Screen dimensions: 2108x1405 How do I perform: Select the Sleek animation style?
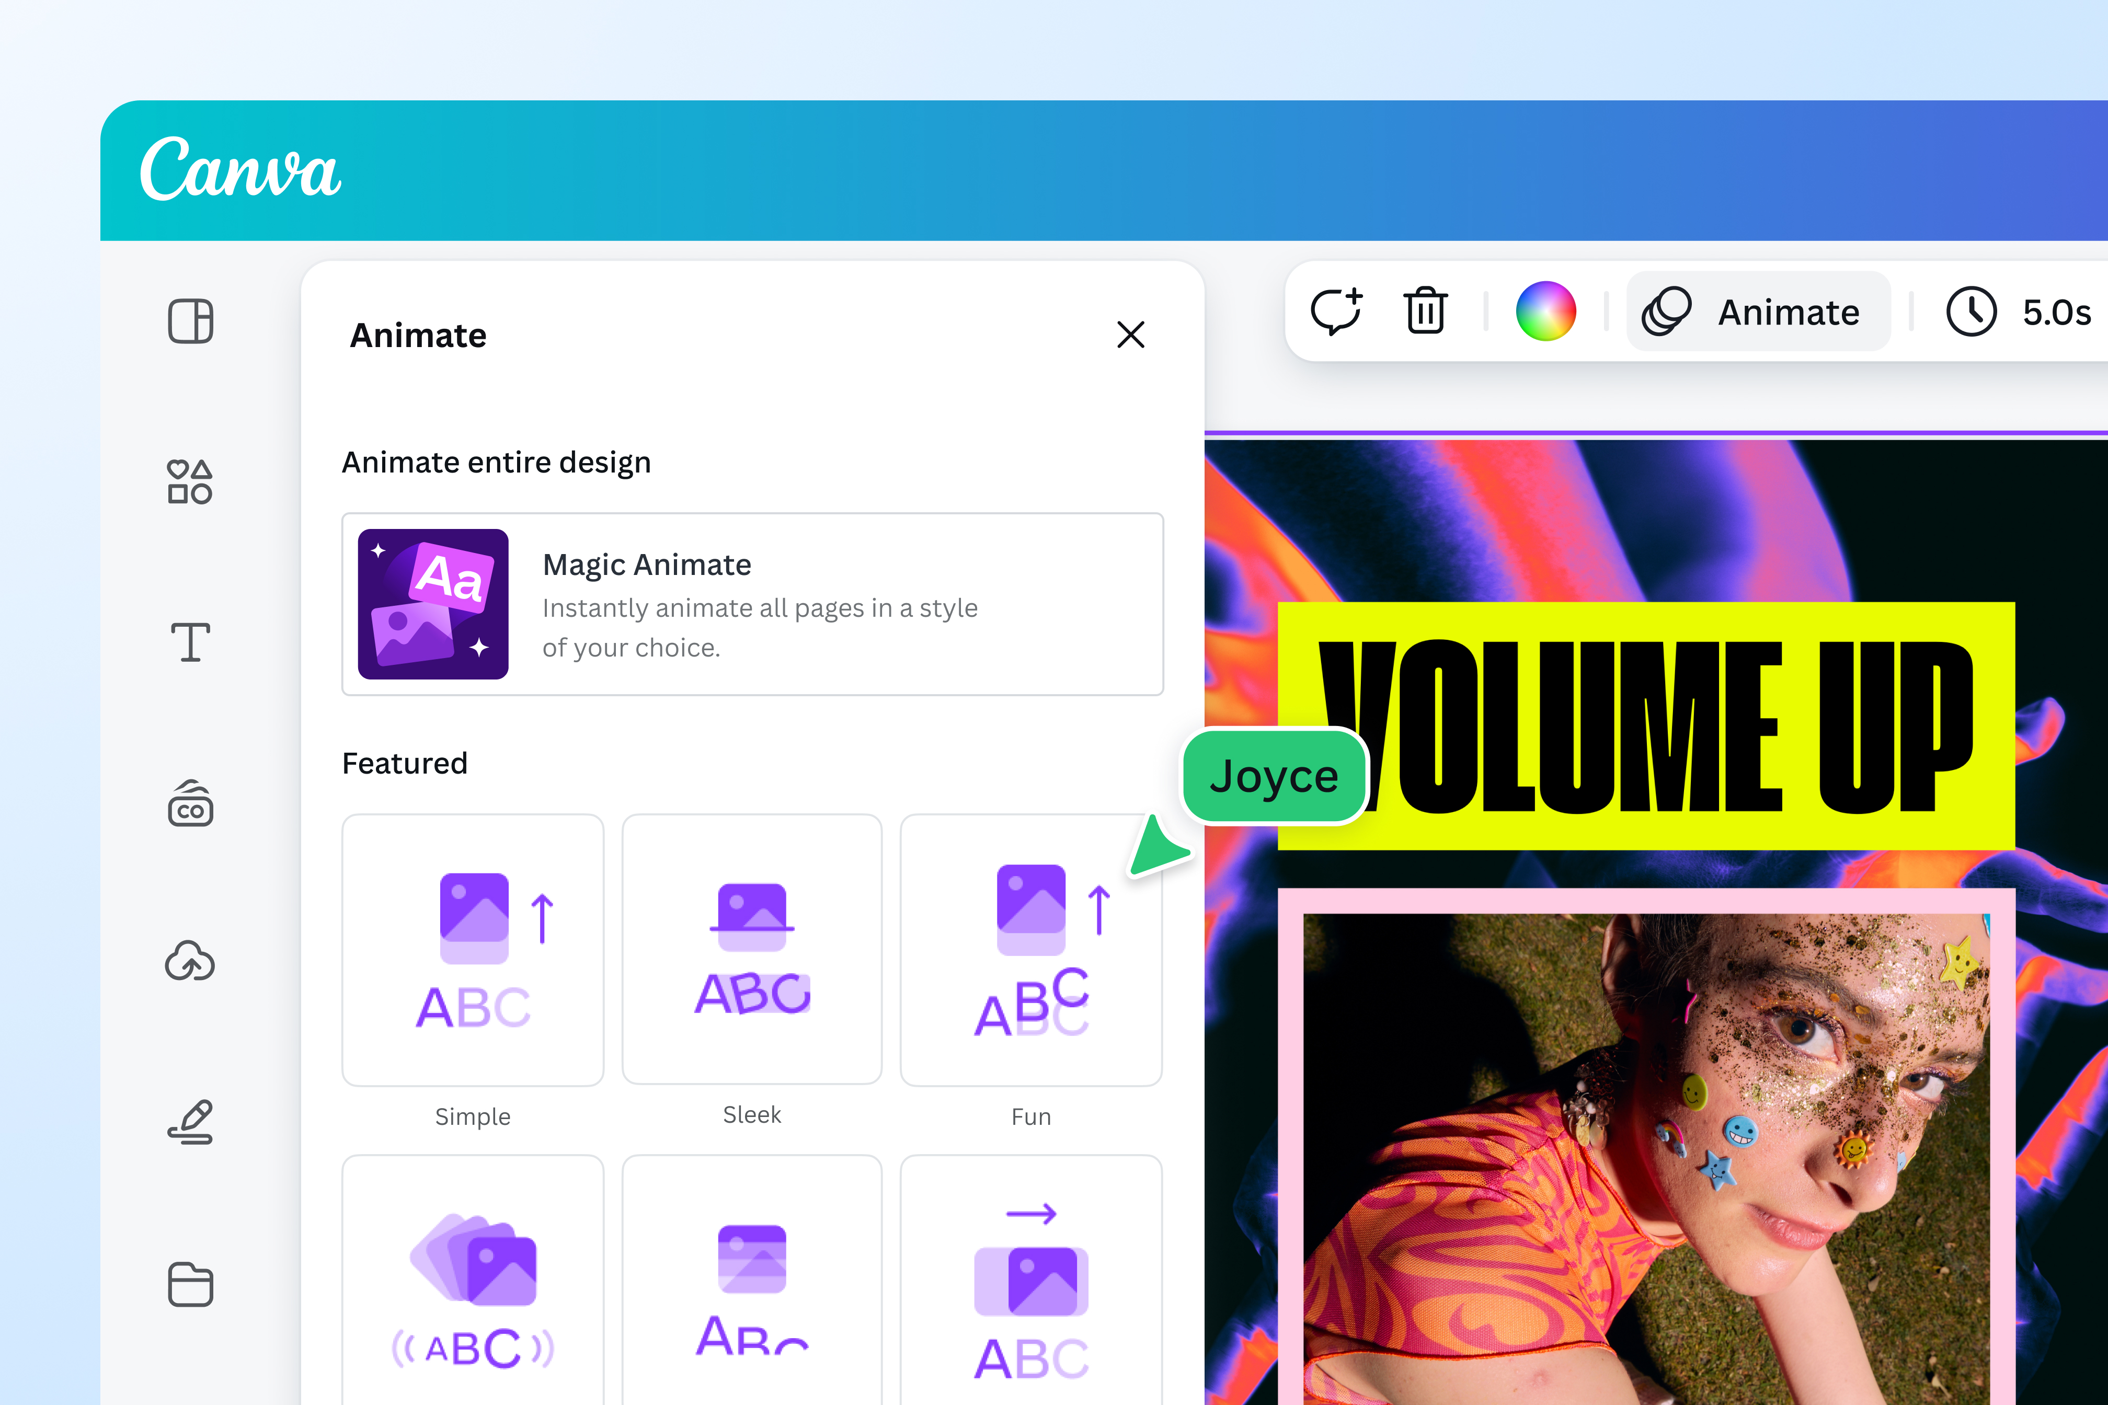point(752,950)
